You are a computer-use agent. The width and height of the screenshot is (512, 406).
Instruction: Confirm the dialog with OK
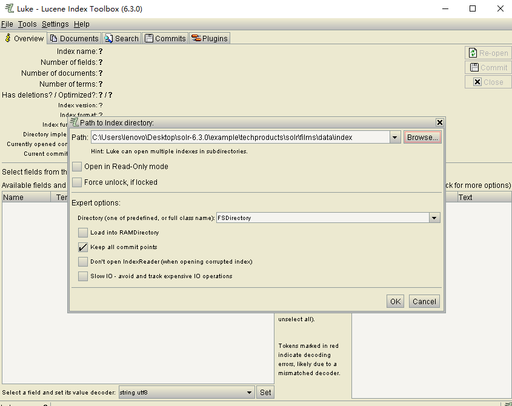coord(395,302)
